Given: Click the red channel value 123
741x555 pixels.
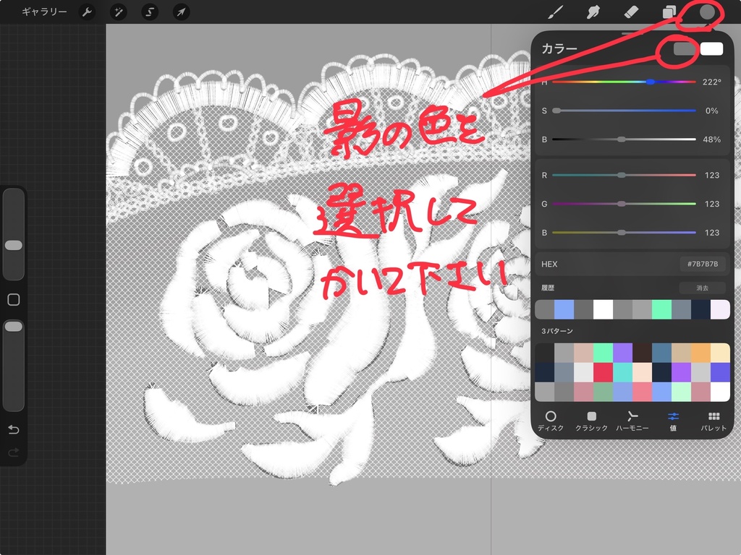Looking at the screenshot, I should (712, 175).
